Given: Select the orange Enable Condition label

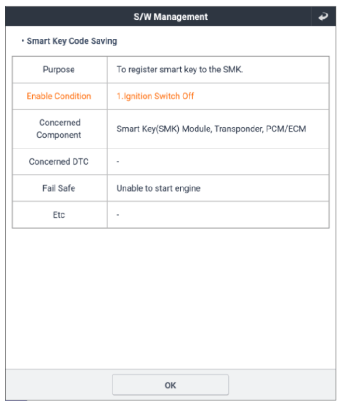Looking at the screenshot, I should click(x=59, y=96).
